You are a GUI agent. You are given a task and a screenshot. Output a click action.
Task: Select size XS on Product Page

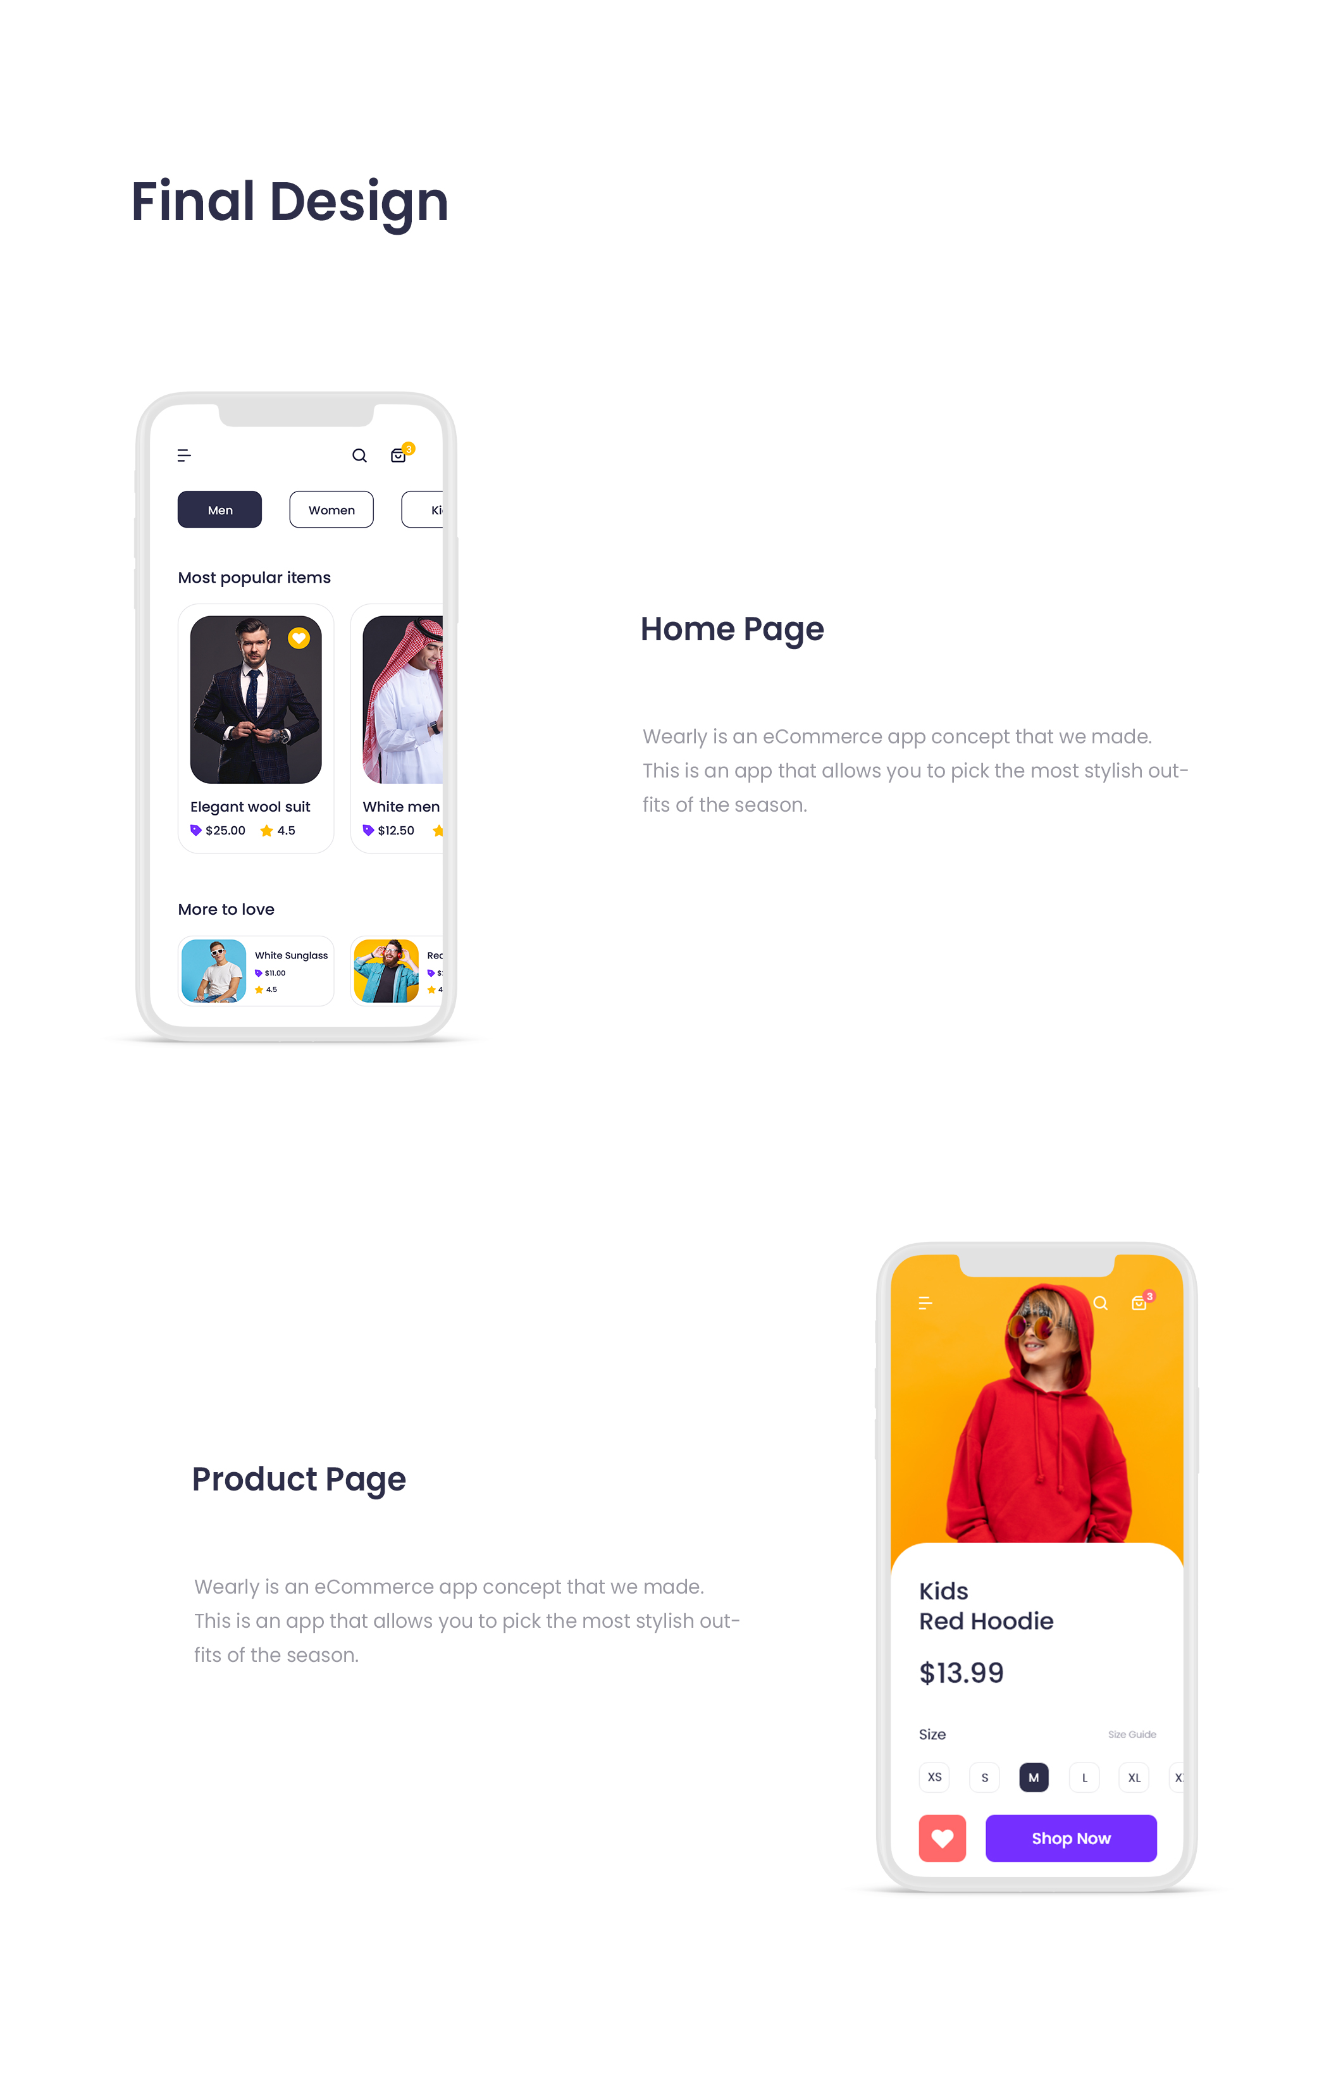pos(934,1777)
